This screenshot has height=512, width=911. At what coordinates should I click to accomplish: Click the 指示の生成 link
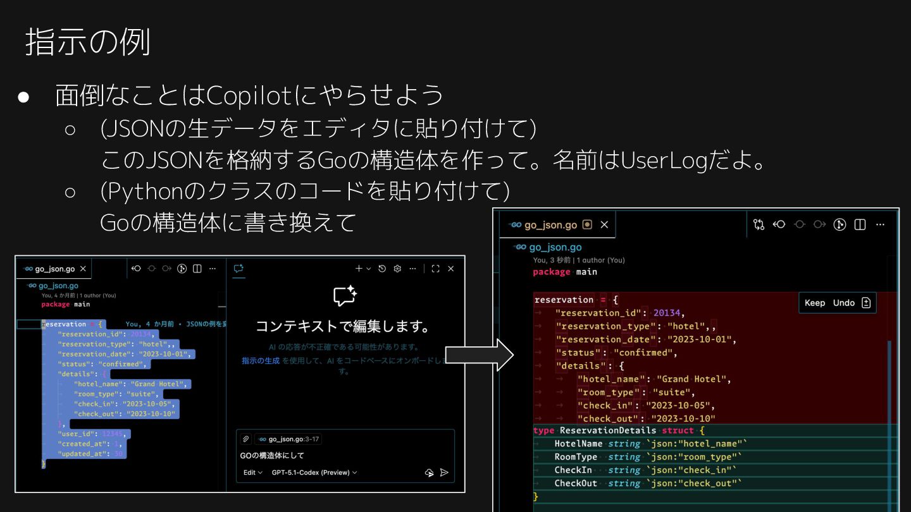point(261,360)
